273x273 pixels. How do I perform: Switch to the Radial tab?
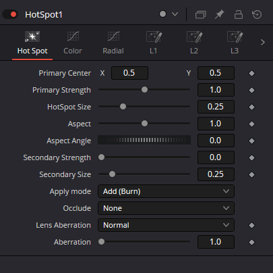tap(113, 43)
